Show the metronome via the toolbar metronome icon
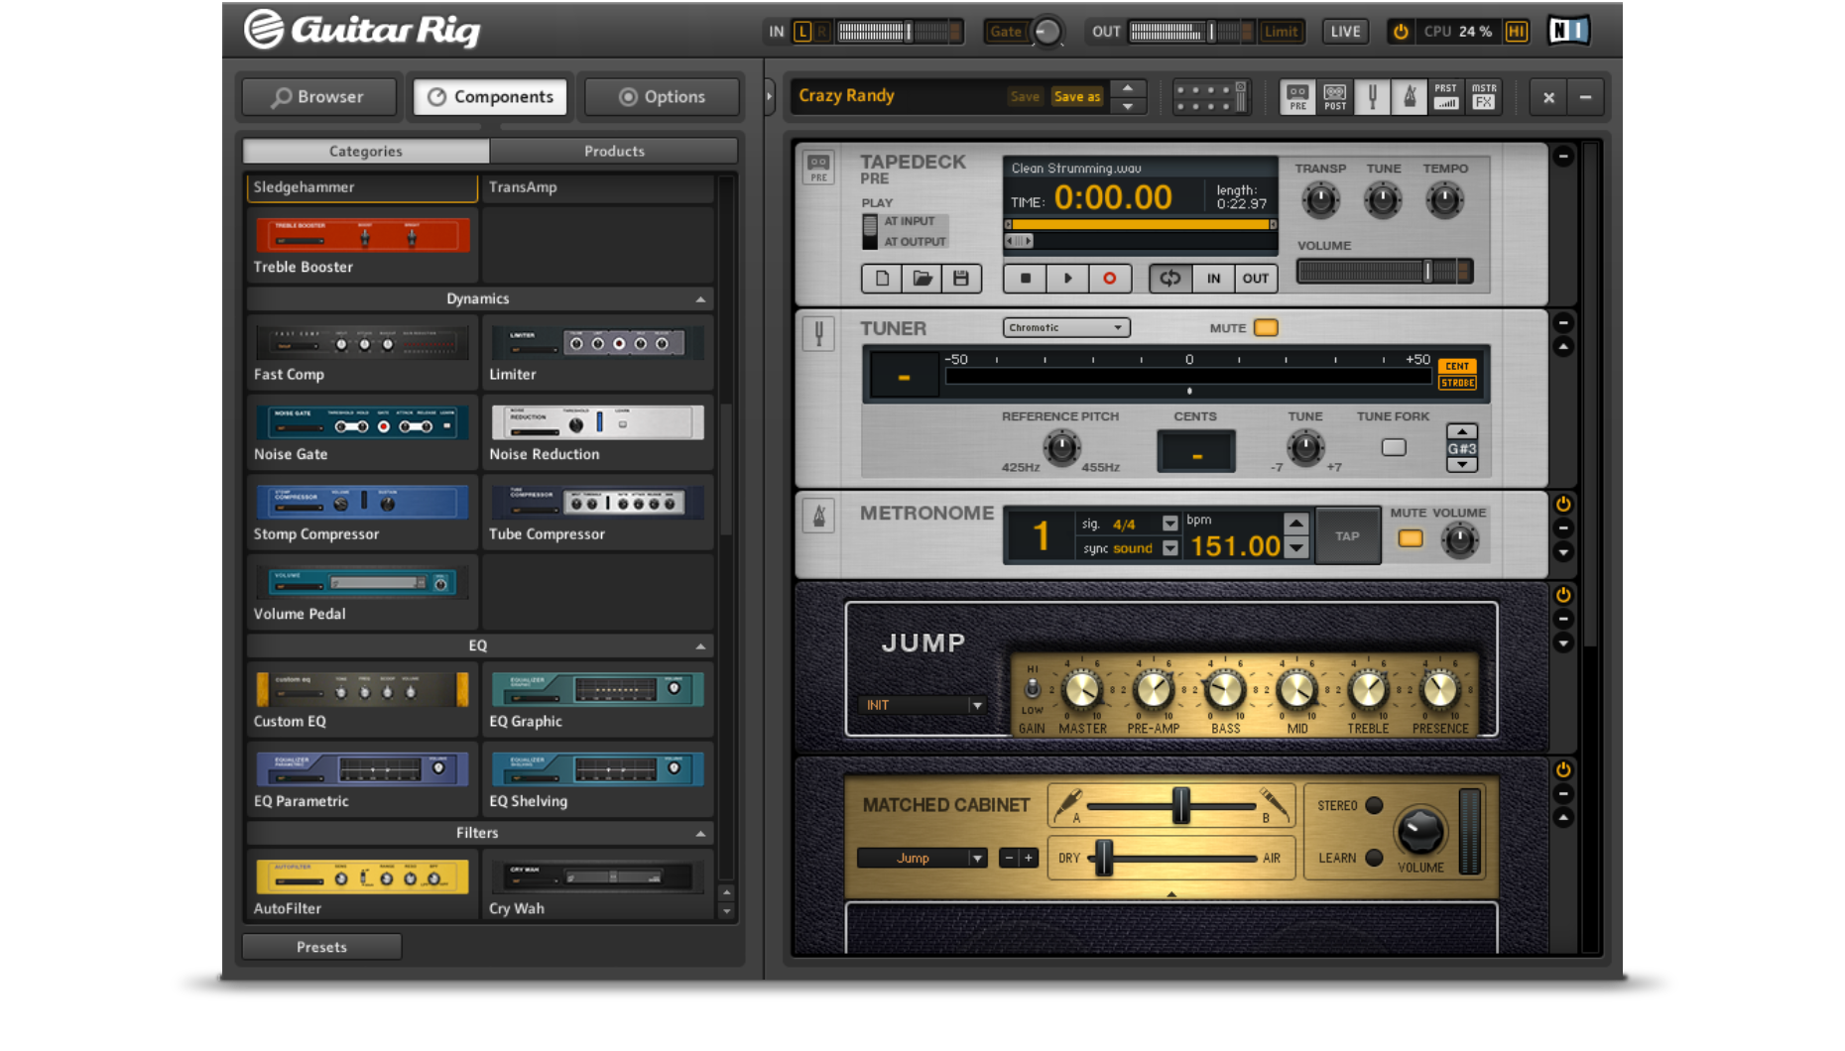The image size is (1845, 1051). tap(1409, 97)
